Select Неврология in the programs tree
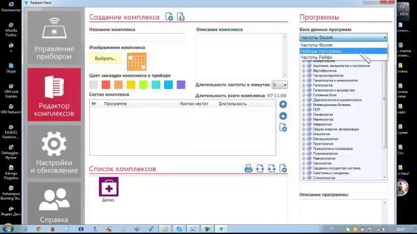Image resolution: width=417 pixels, height=234 pixels. 322,124
